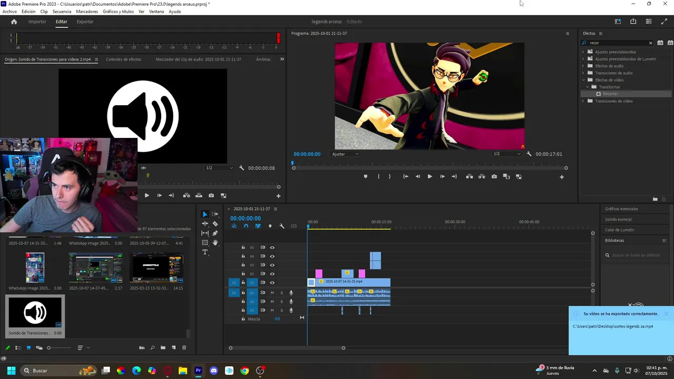Expand Efectos de audio folder
Screen dimensions: 674x379
click(583, 66)
